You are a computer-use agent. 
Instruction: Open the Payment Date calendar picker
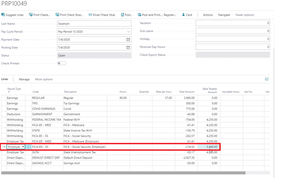128,39
